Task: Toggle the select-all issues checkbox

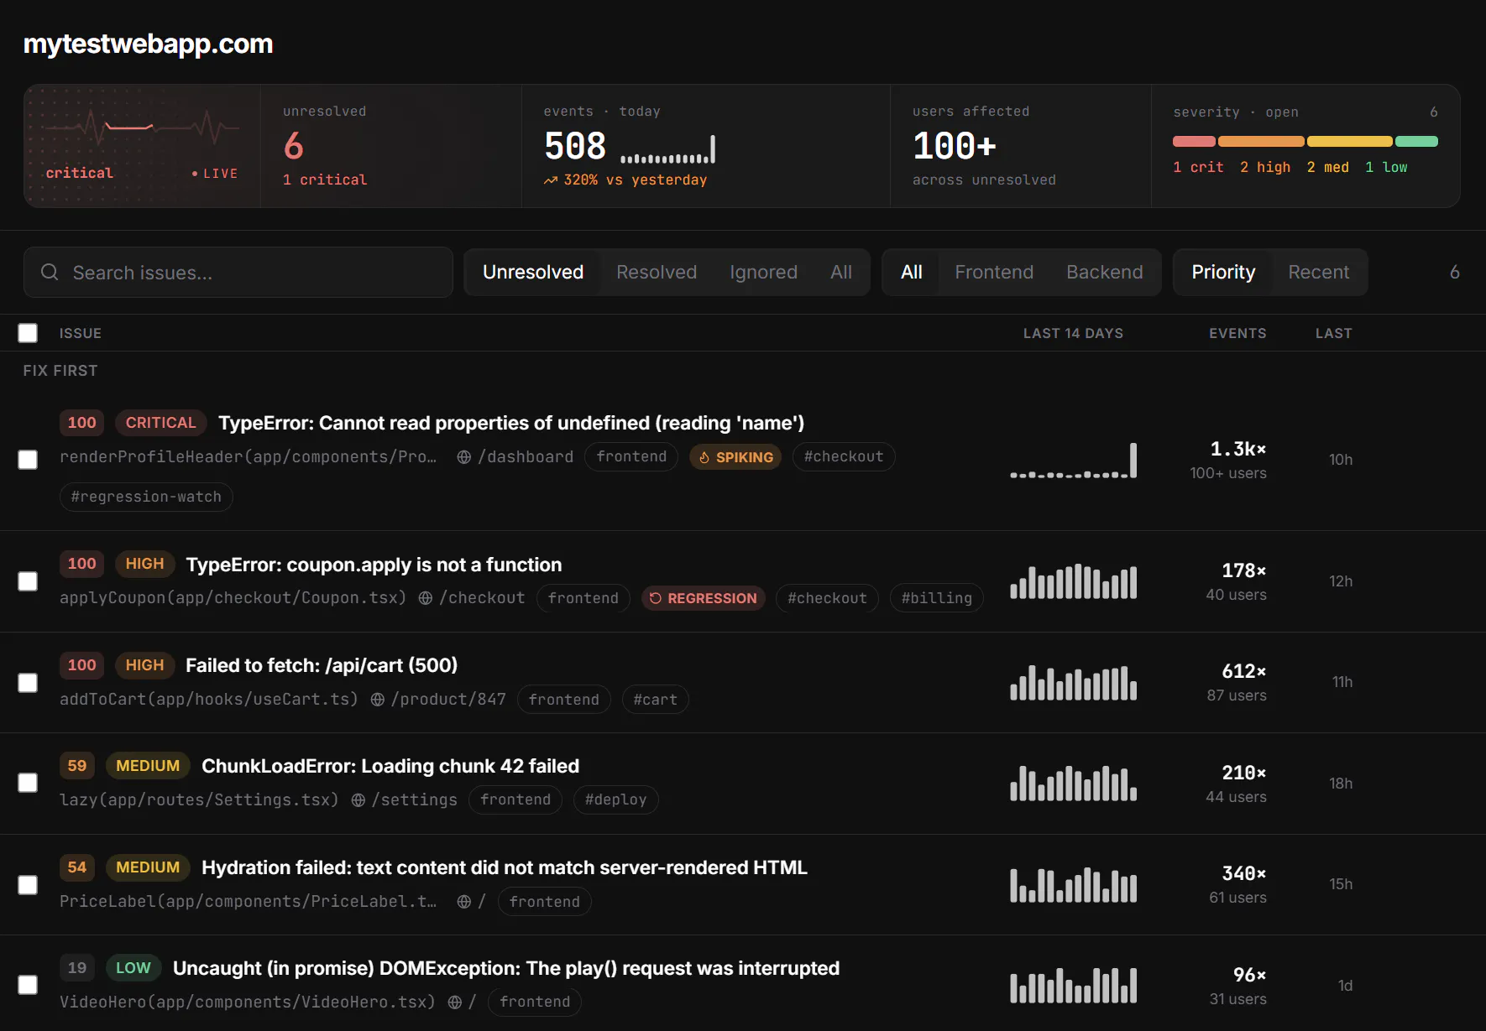Action: pos(28,333)
